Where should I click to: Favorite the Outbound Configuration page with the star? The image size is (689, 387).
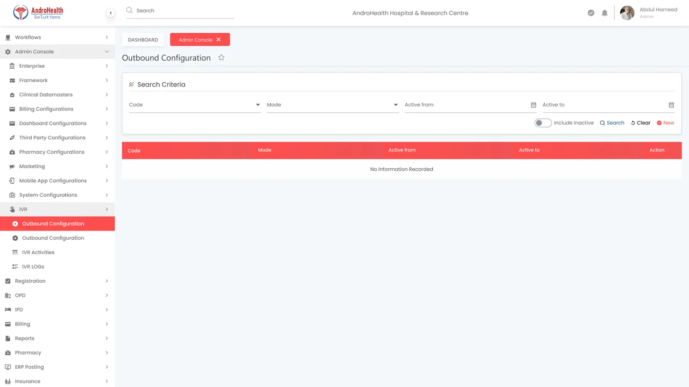pos(221,58)
